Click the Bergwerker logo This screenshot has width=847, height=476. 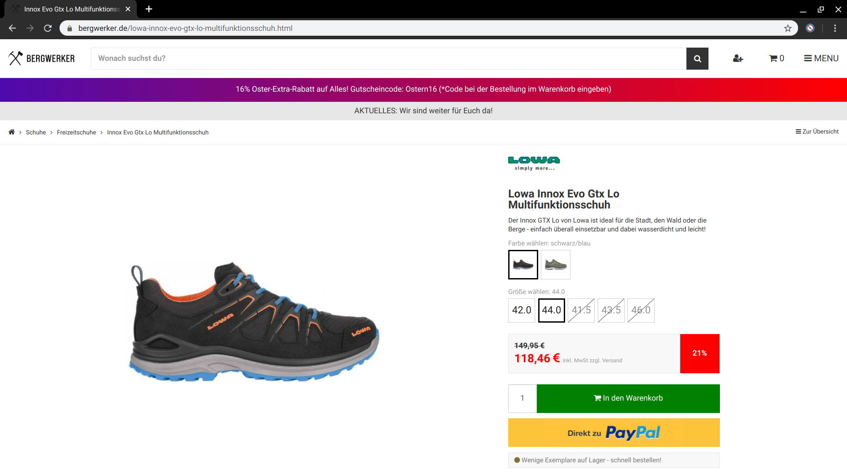[x=41, y=58]
